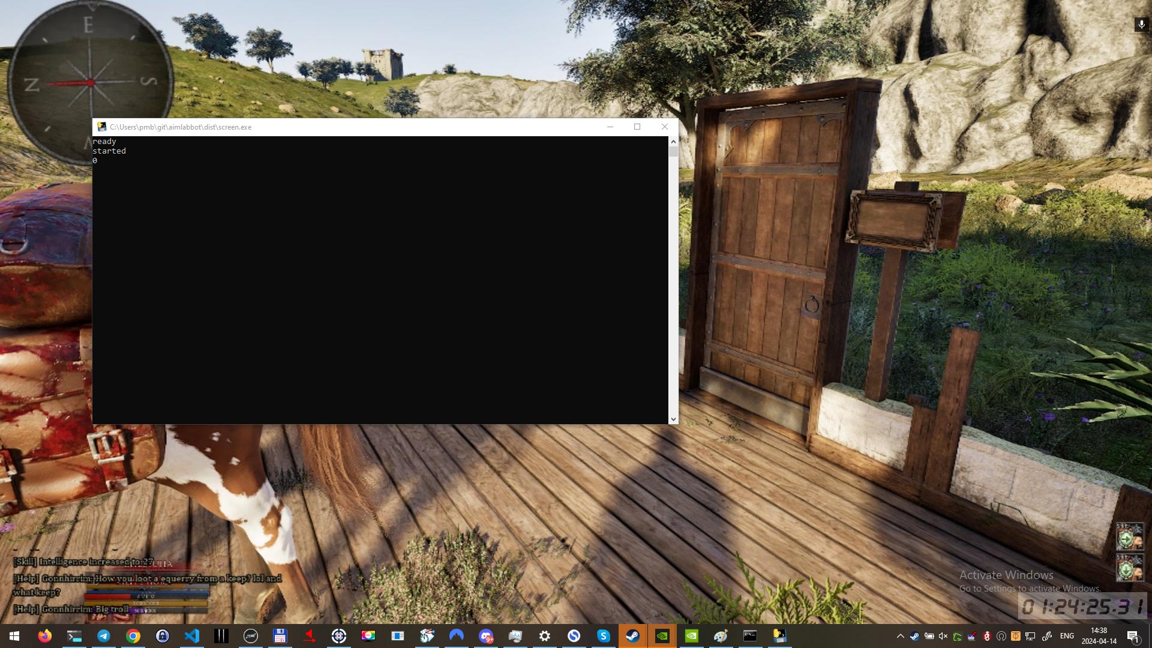Open Settings gear in the taskbar
Image resolution: width=1152 pixels, height=648 pixels.
544,636
